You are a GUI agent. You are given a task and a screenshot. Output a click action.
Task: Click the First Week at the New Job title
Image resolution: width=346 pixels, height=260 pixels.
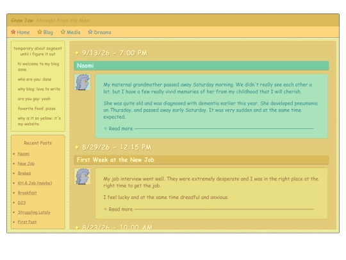point(115,160)
